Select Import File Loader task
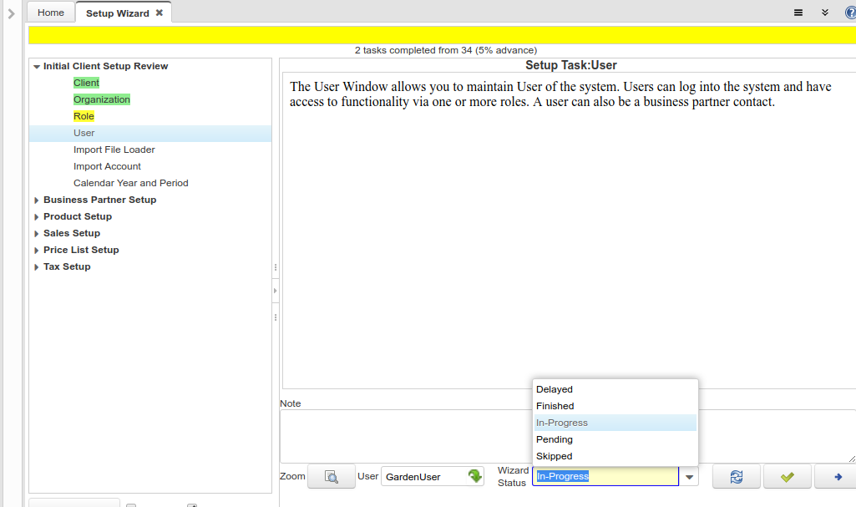856x507 pixels. [x=114, y=150]
